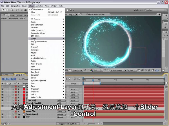This screenshot has width=169, height=126.
Task: Hide layer 5 with its eye icon
Action: [2, 98]
